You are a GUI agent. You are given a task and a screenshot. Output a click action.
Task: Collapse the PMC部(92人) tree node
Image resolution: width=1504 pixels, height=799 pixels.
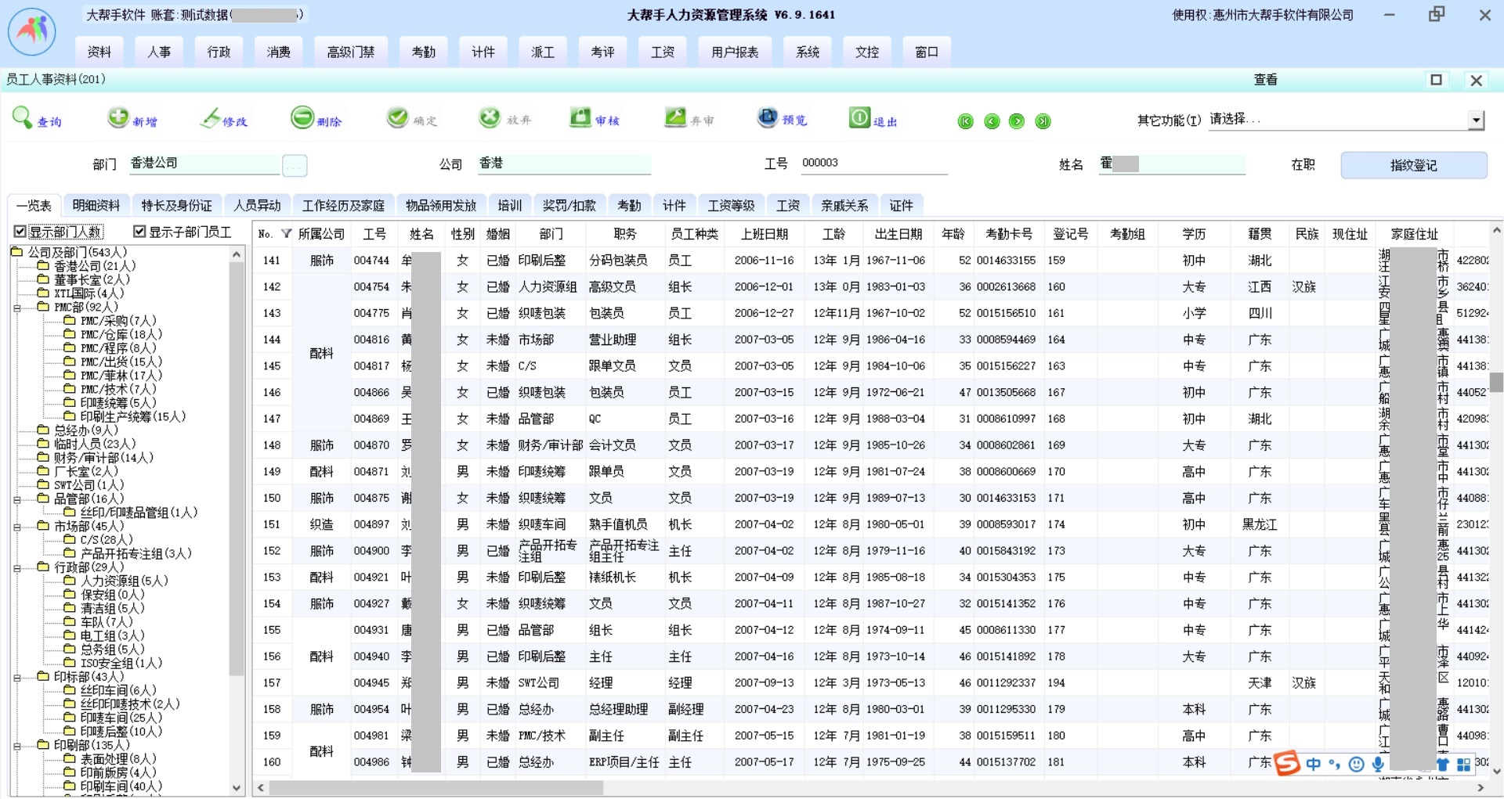click(17, 308)
